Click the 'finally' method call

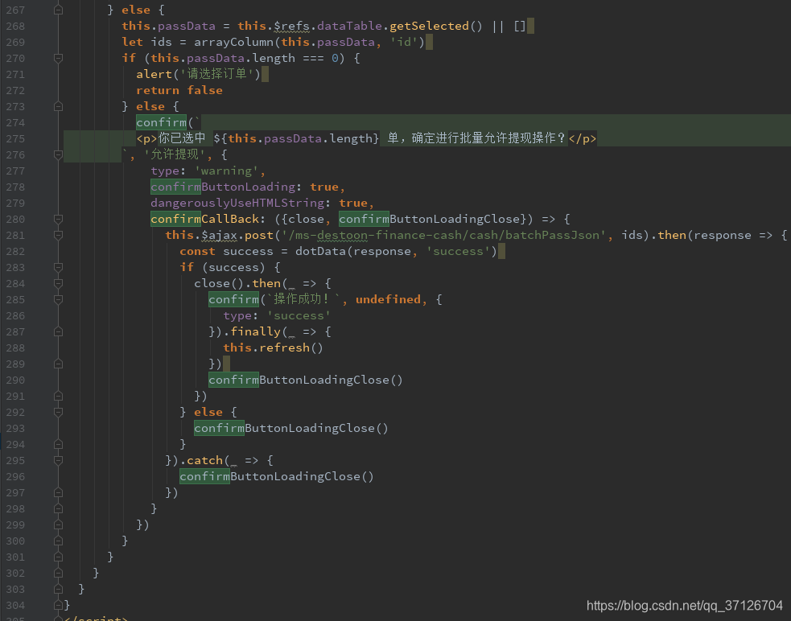[255, 331]
